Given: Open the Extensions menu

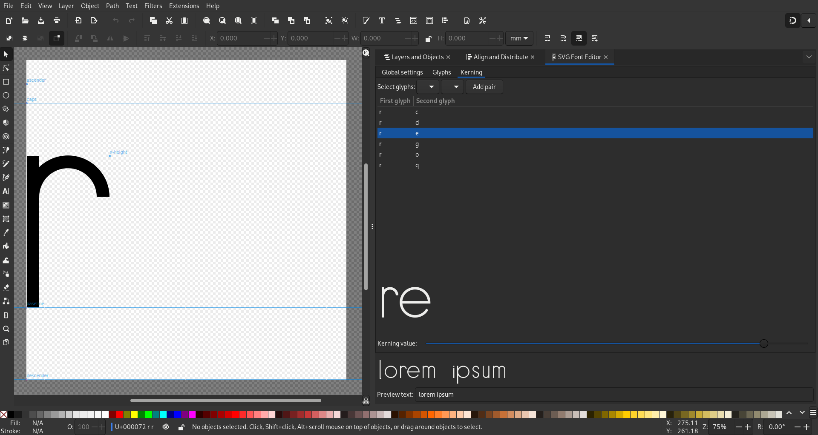Looking at the screenshot, I should pos(184,6).
